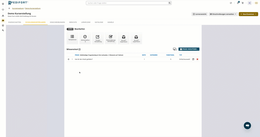Open Rückmeldungsverwaltung tile
This screenshot has width=260, height=137.
pyautogui.click(x=111, y=38)
